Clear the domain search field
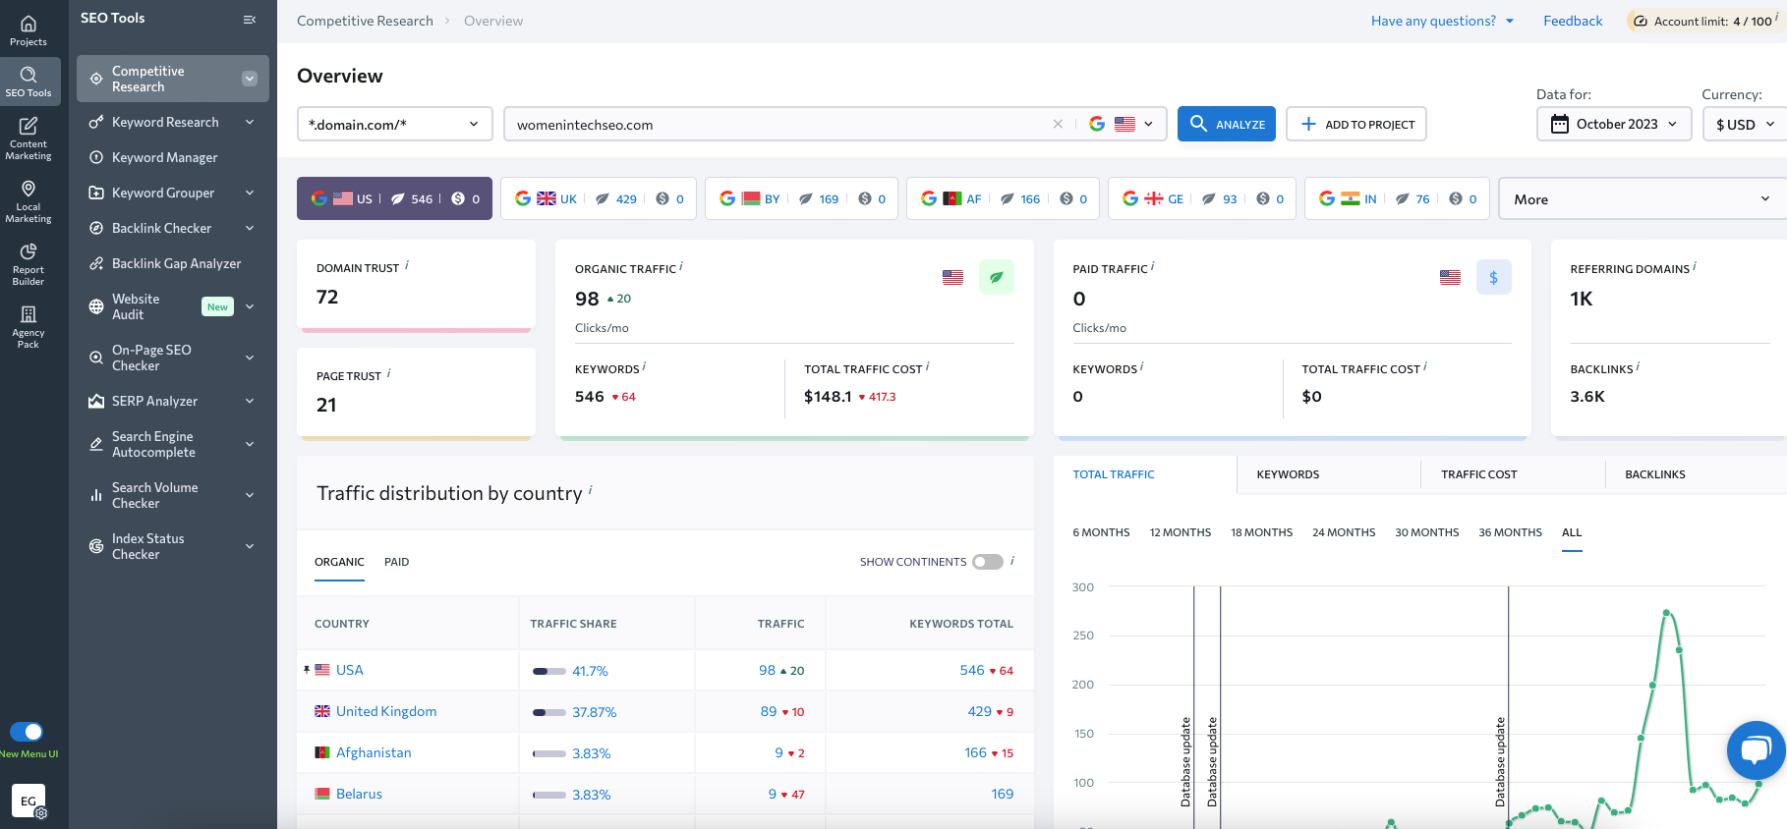The image size is (1787, 829). pyautogui.click(x=1058, y=124)
